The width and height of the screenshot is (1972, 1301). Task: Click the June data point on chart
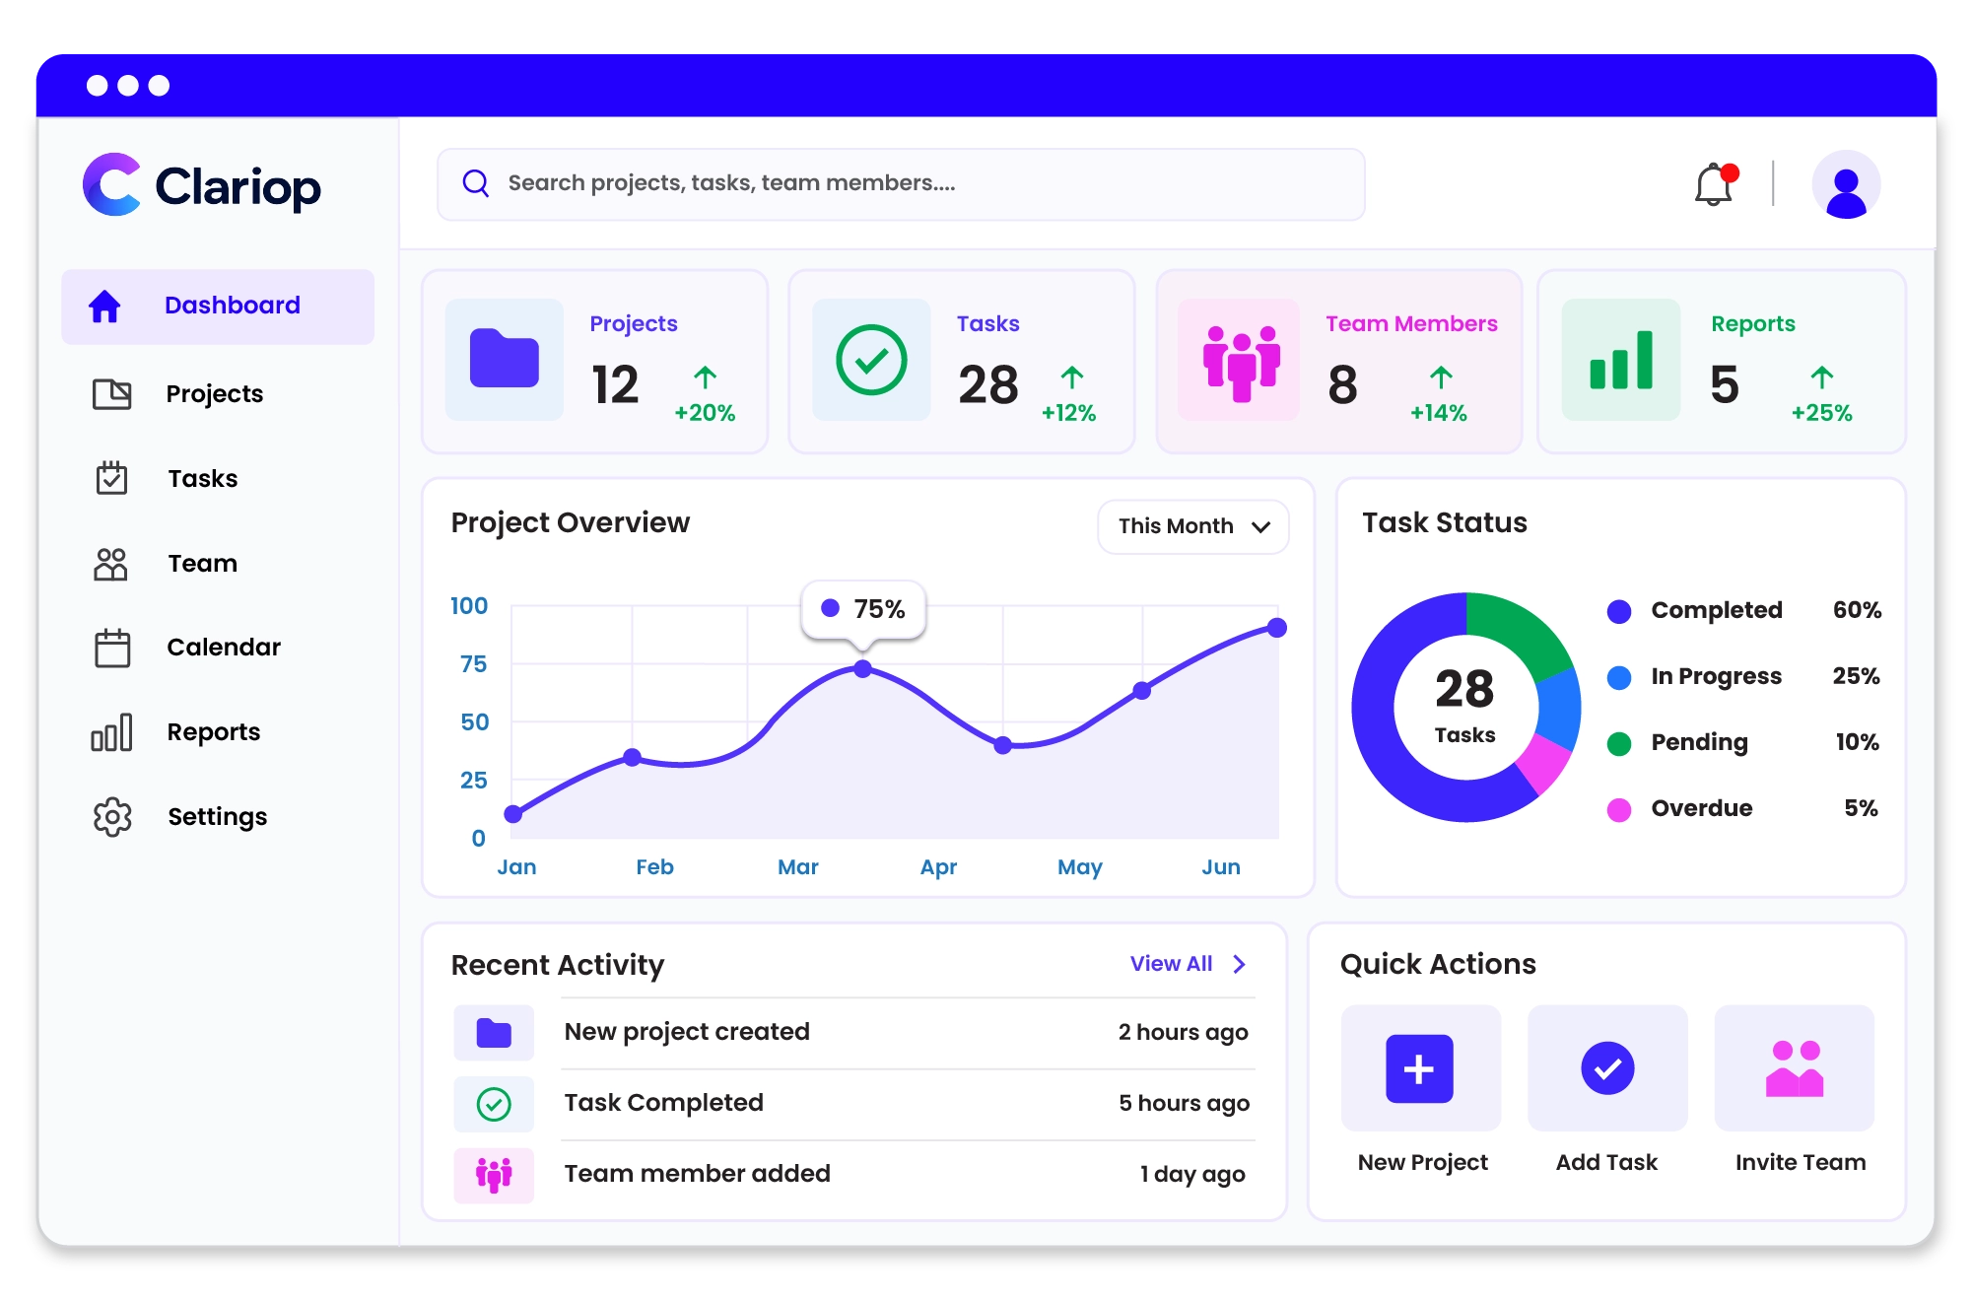point(1277,627)
